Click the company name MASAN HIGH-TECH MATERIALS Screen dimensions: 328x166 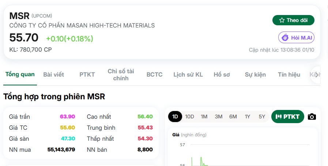82,26
